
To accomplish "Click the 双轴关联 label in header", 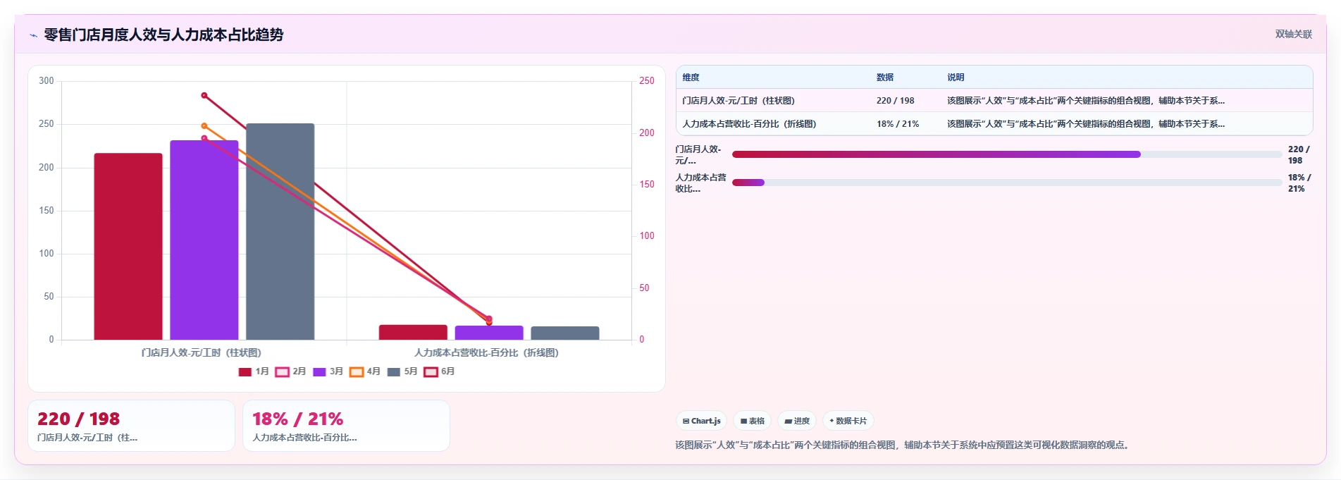I will [1293, 34].
